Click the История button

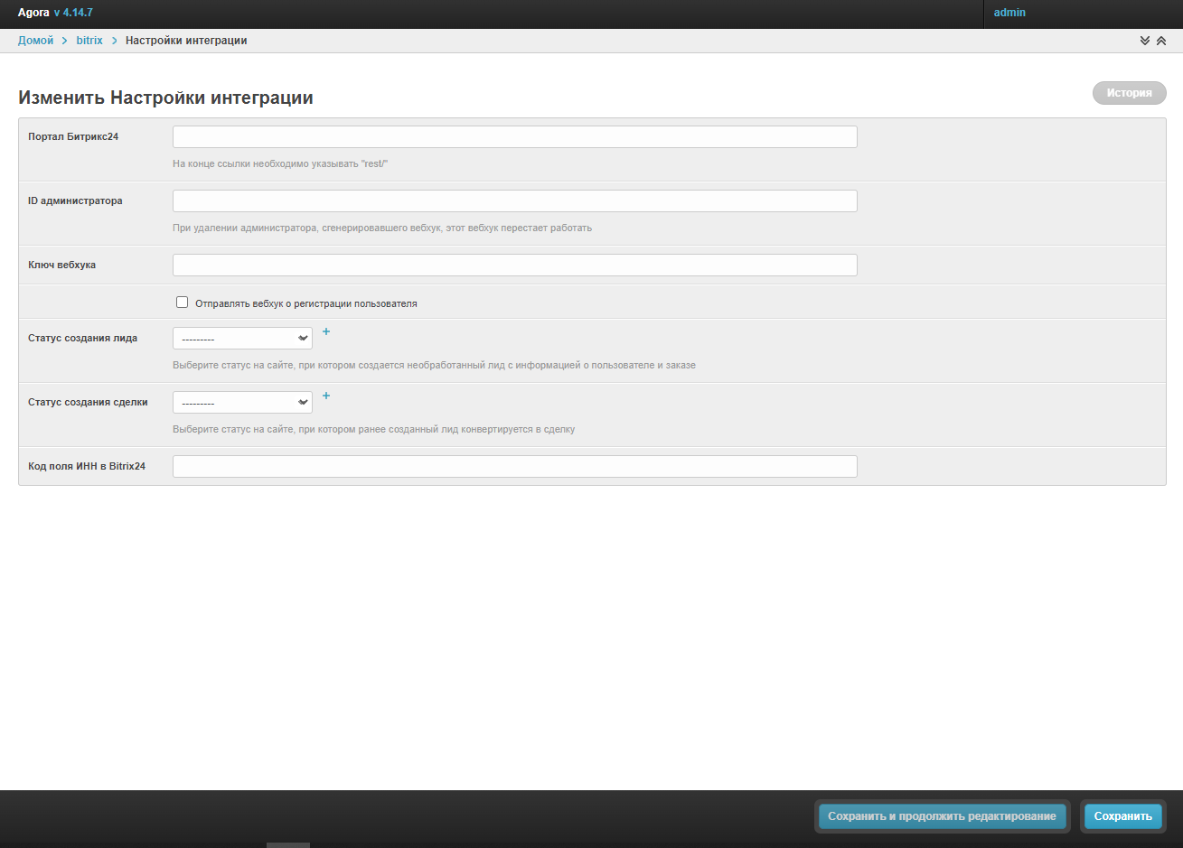(1129, 93)
